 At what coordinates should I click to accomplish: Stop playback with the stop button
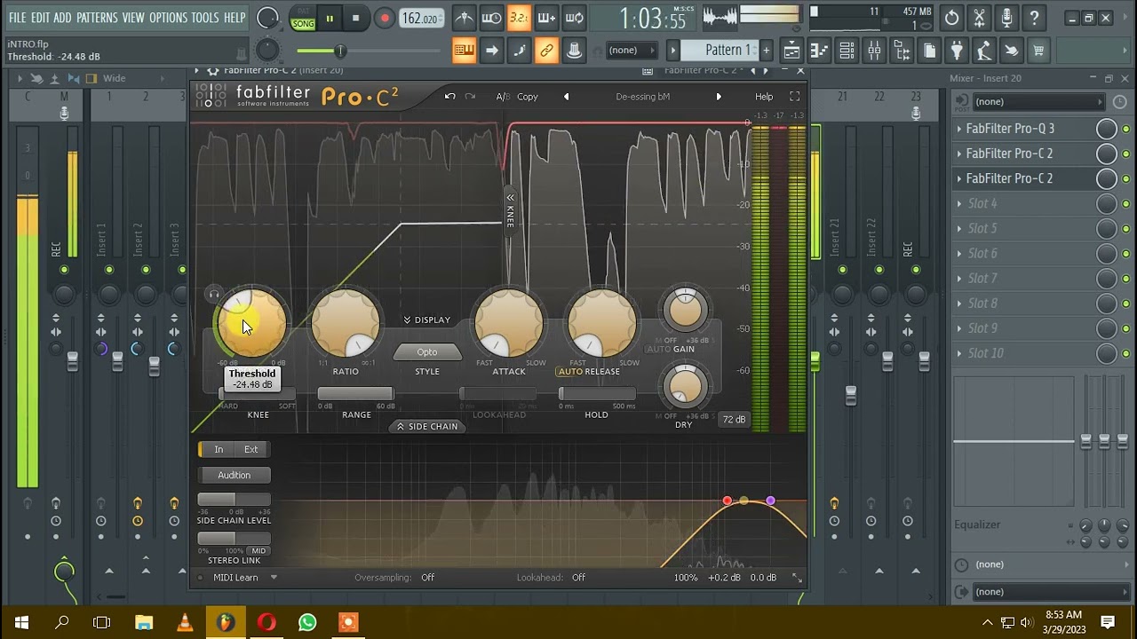(x=356, y=18)
